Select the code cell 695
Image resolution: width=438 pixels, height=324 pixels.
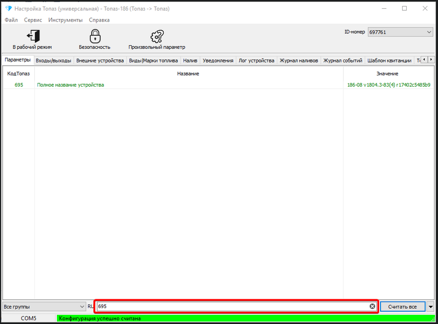(x=18, y=85)
